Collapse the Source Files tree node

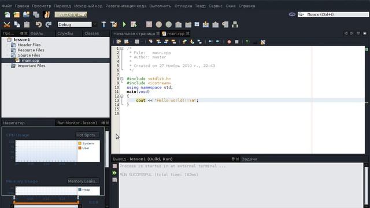pos(8,55)
